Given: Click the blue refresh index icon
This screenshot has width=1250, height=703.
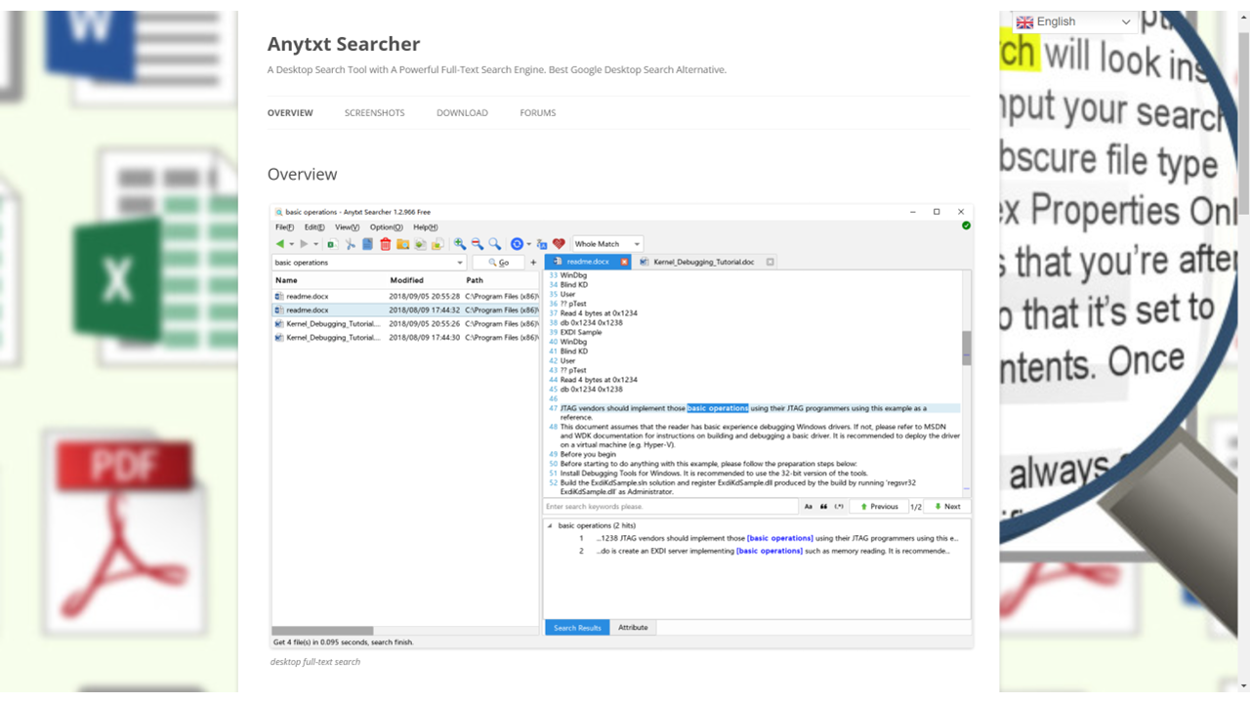Looking at the screenshot, I should (517, 244).
